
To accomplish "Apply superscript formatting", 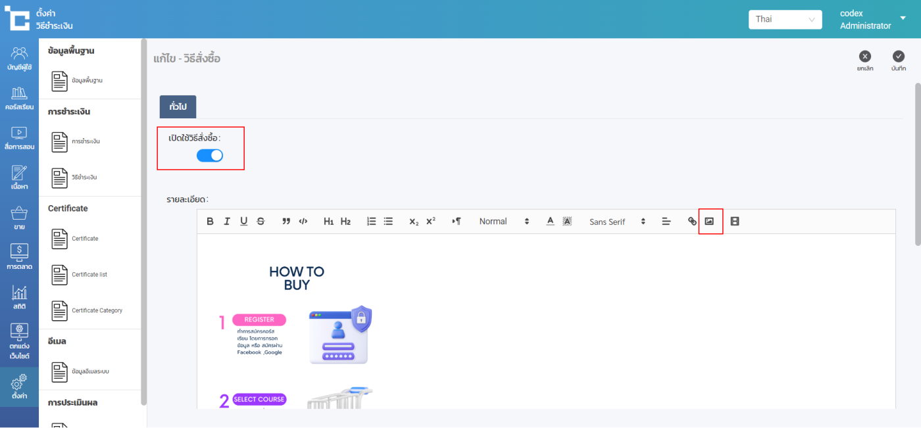I will pyautogui.click(x=431, y=222).
